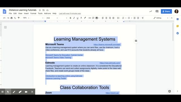Click the move to folder icon

(x=44, y=10)
